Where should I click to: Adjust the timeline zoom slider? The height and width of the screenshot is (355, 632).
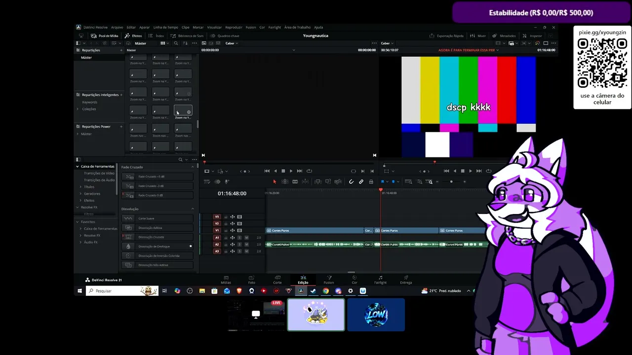[x=451, y=181]
